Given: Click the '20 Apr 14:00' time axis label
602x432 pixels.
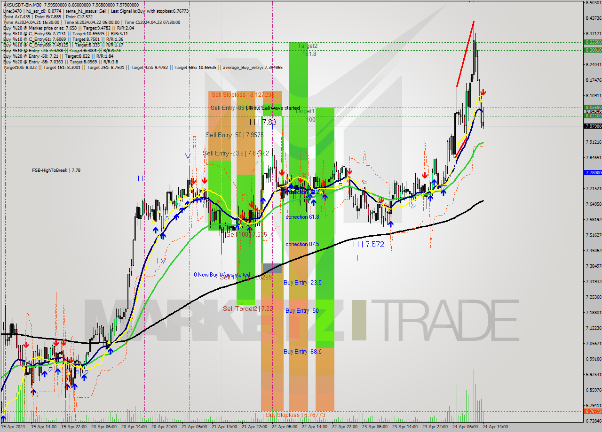Looking at the screenshot, I should pos(134,427).
